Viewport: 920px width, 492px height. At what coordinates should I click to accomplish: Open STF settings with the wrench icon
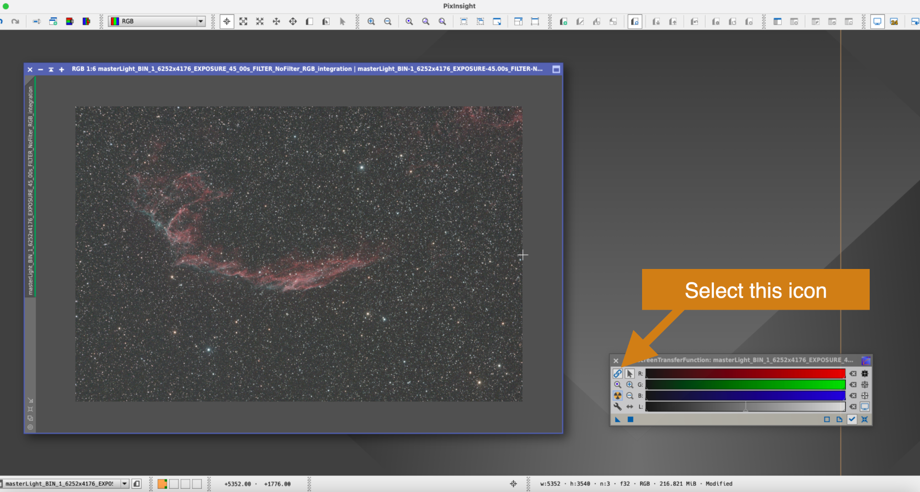[x=618, y=407]
